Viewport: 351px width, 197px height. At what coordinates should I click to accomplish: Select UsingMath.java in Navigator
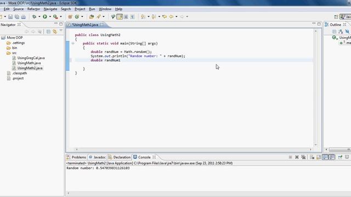click(x=29, y=63)
